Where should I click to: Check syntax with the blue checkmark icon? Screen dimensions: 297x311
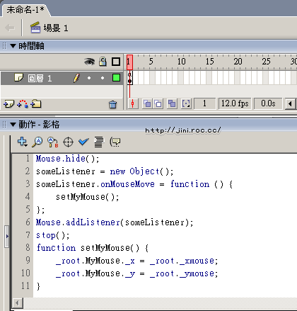coord(83,142)
